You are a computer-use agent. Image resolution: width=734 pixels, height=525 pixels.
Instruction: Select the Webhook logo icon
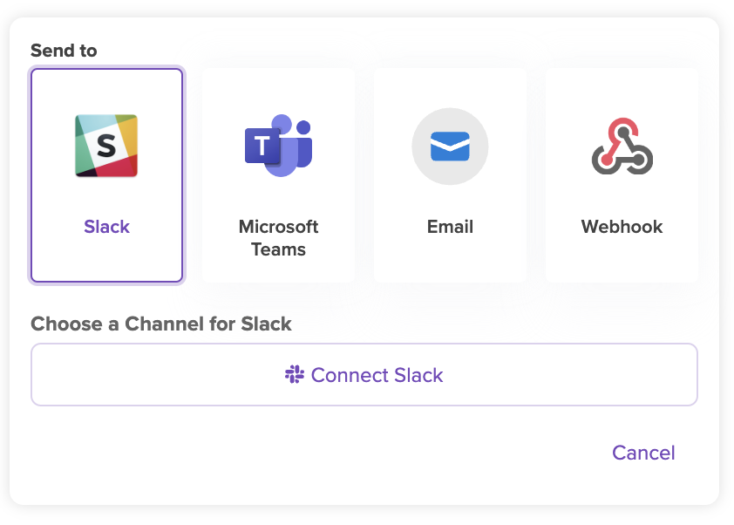622,147
